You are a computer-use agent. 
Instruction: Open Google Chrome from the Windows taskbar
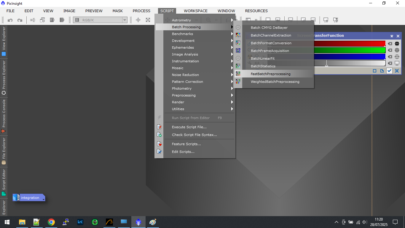tap(51, 222)
